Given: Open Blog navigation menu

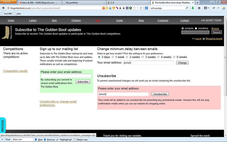Looking at the screenshot, I should point(141,20).
